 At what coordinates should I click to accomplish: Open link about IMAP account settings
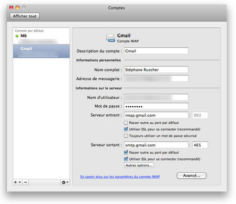[120, 177]
